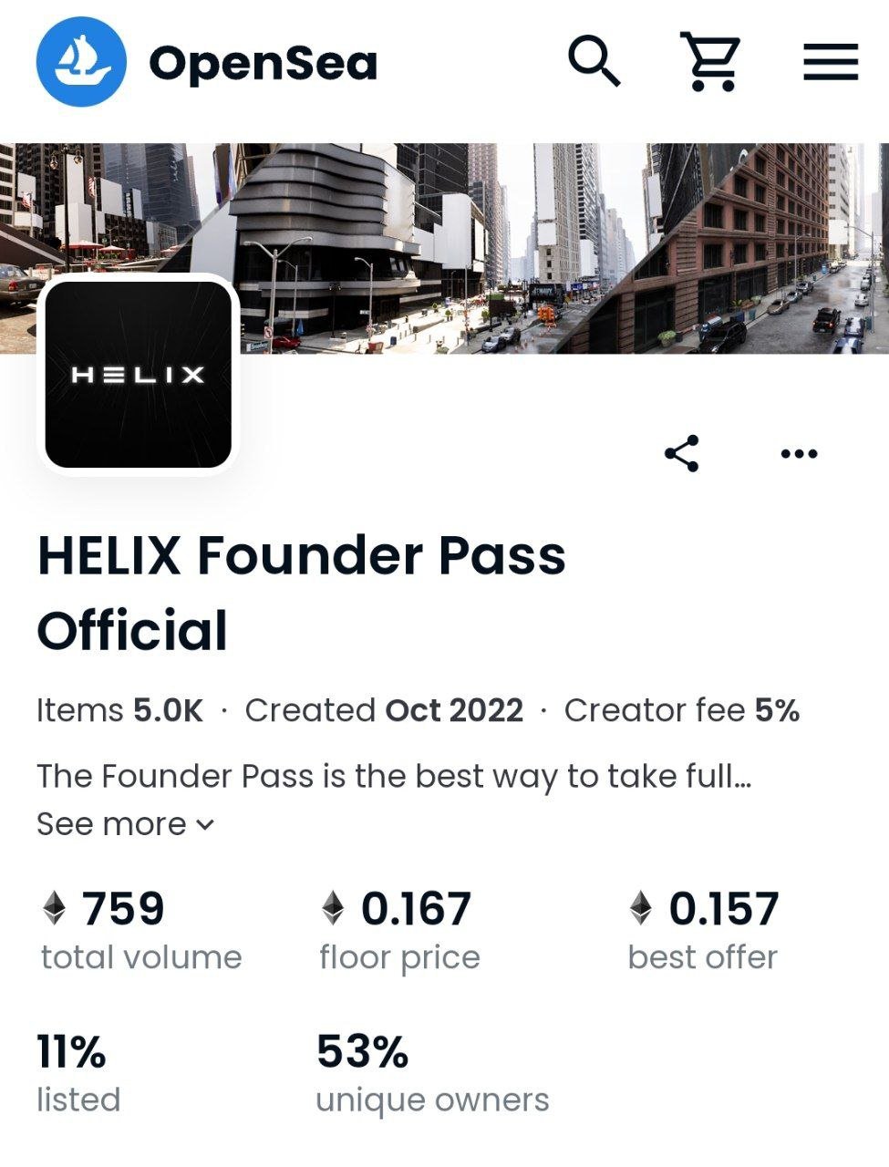Click the OpenSea sailboat logo
The height and width of the screenshot is (1167, 889).
pyautogui.click(x=80, y=62)
